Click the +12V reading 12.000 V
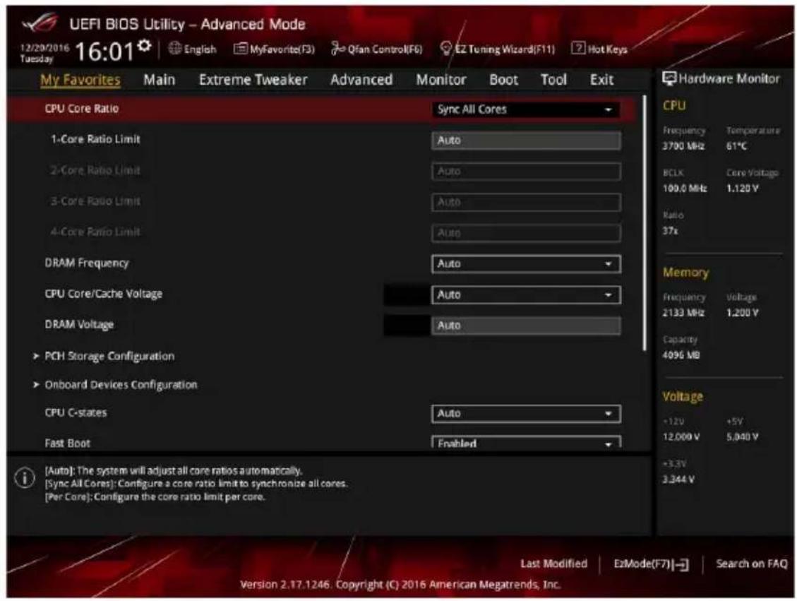The image size is (797, 601). 681,436
